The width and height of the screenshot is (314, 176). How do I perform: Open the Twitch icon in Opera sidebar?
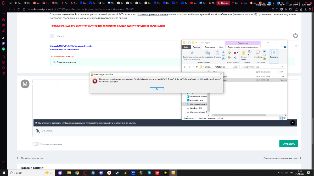[x=3, y=44]
